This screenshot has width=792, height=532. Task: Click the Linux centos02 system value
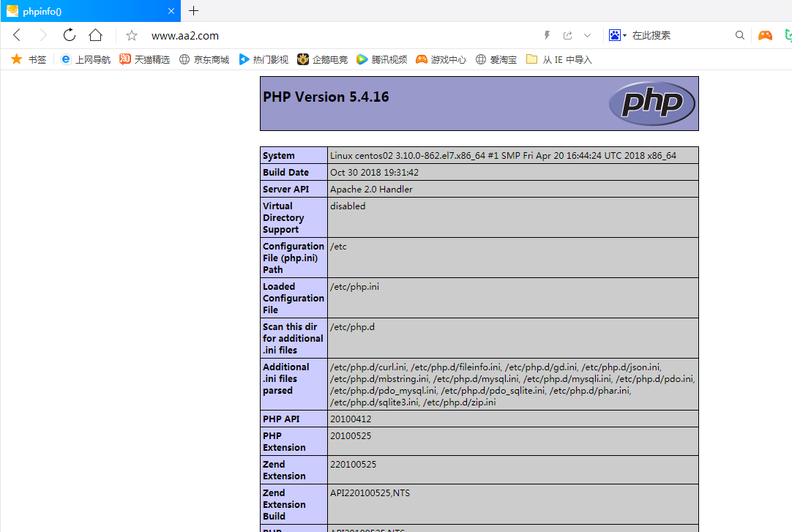tap(503, 155)
